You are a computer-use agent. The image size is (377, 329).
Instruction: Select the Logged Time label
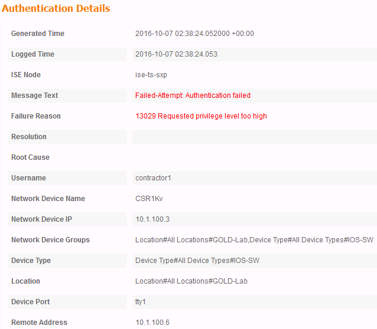click(32, 54)
